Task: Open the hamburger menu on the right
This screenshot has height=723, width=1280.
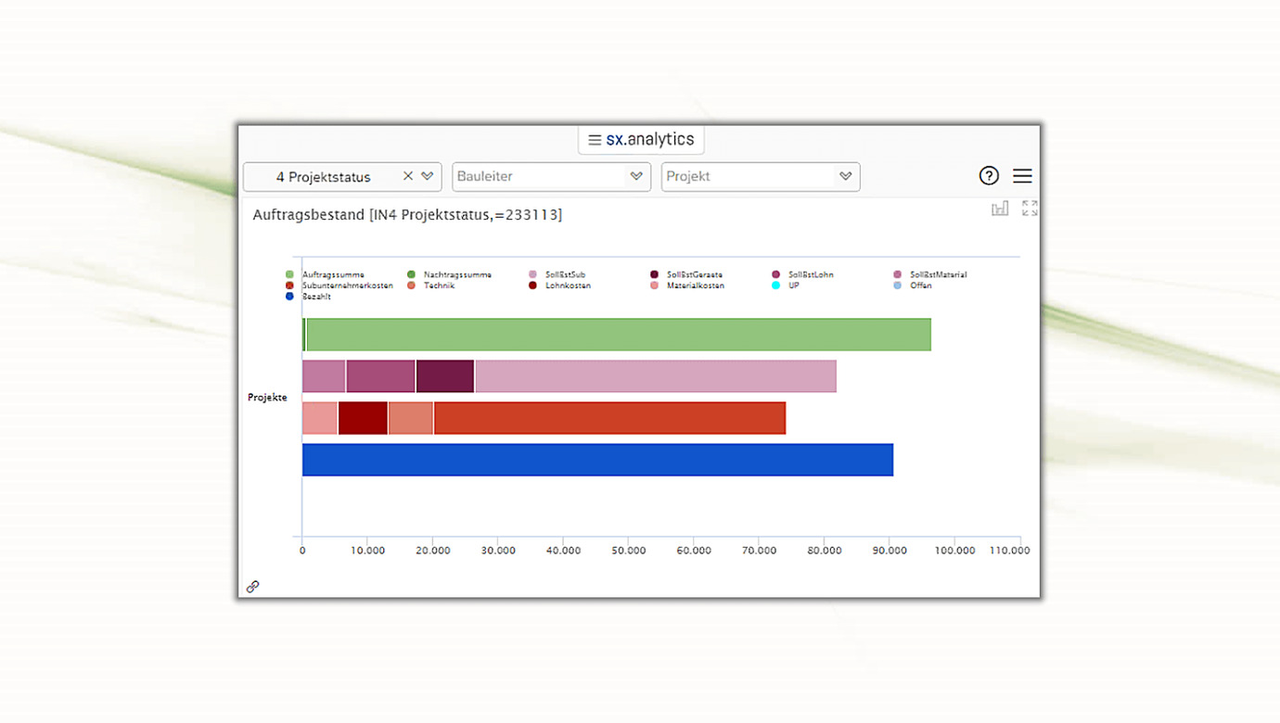Action: tap(1022, 176)
